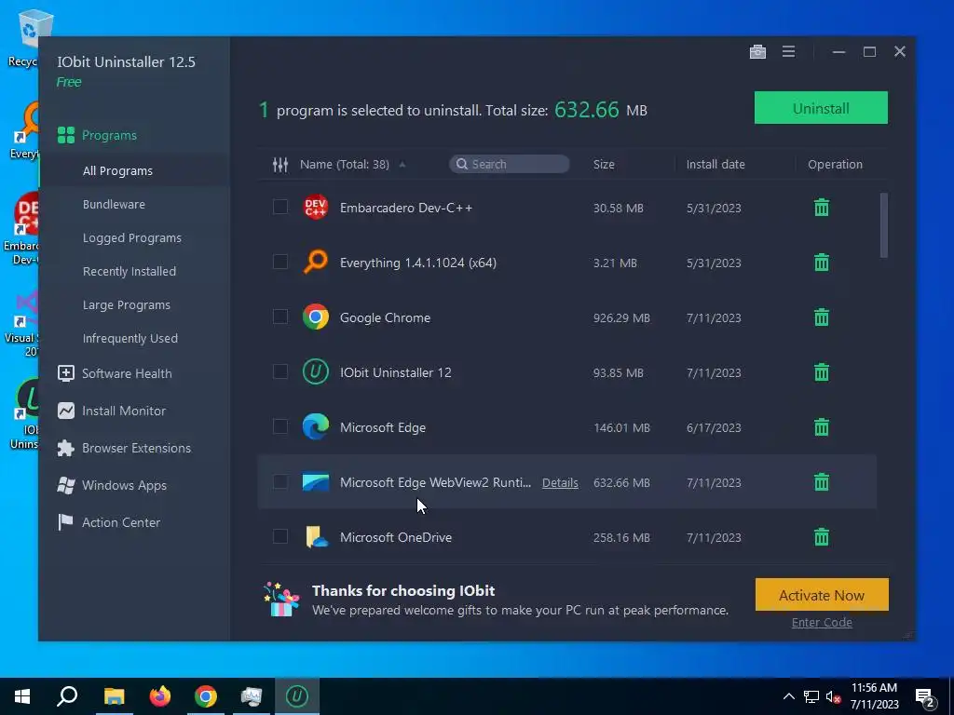Viewport: 954px width, 715px height.
Task: Check the Embarcadero Dev-C++ checkbox
Action: point(279,207)
